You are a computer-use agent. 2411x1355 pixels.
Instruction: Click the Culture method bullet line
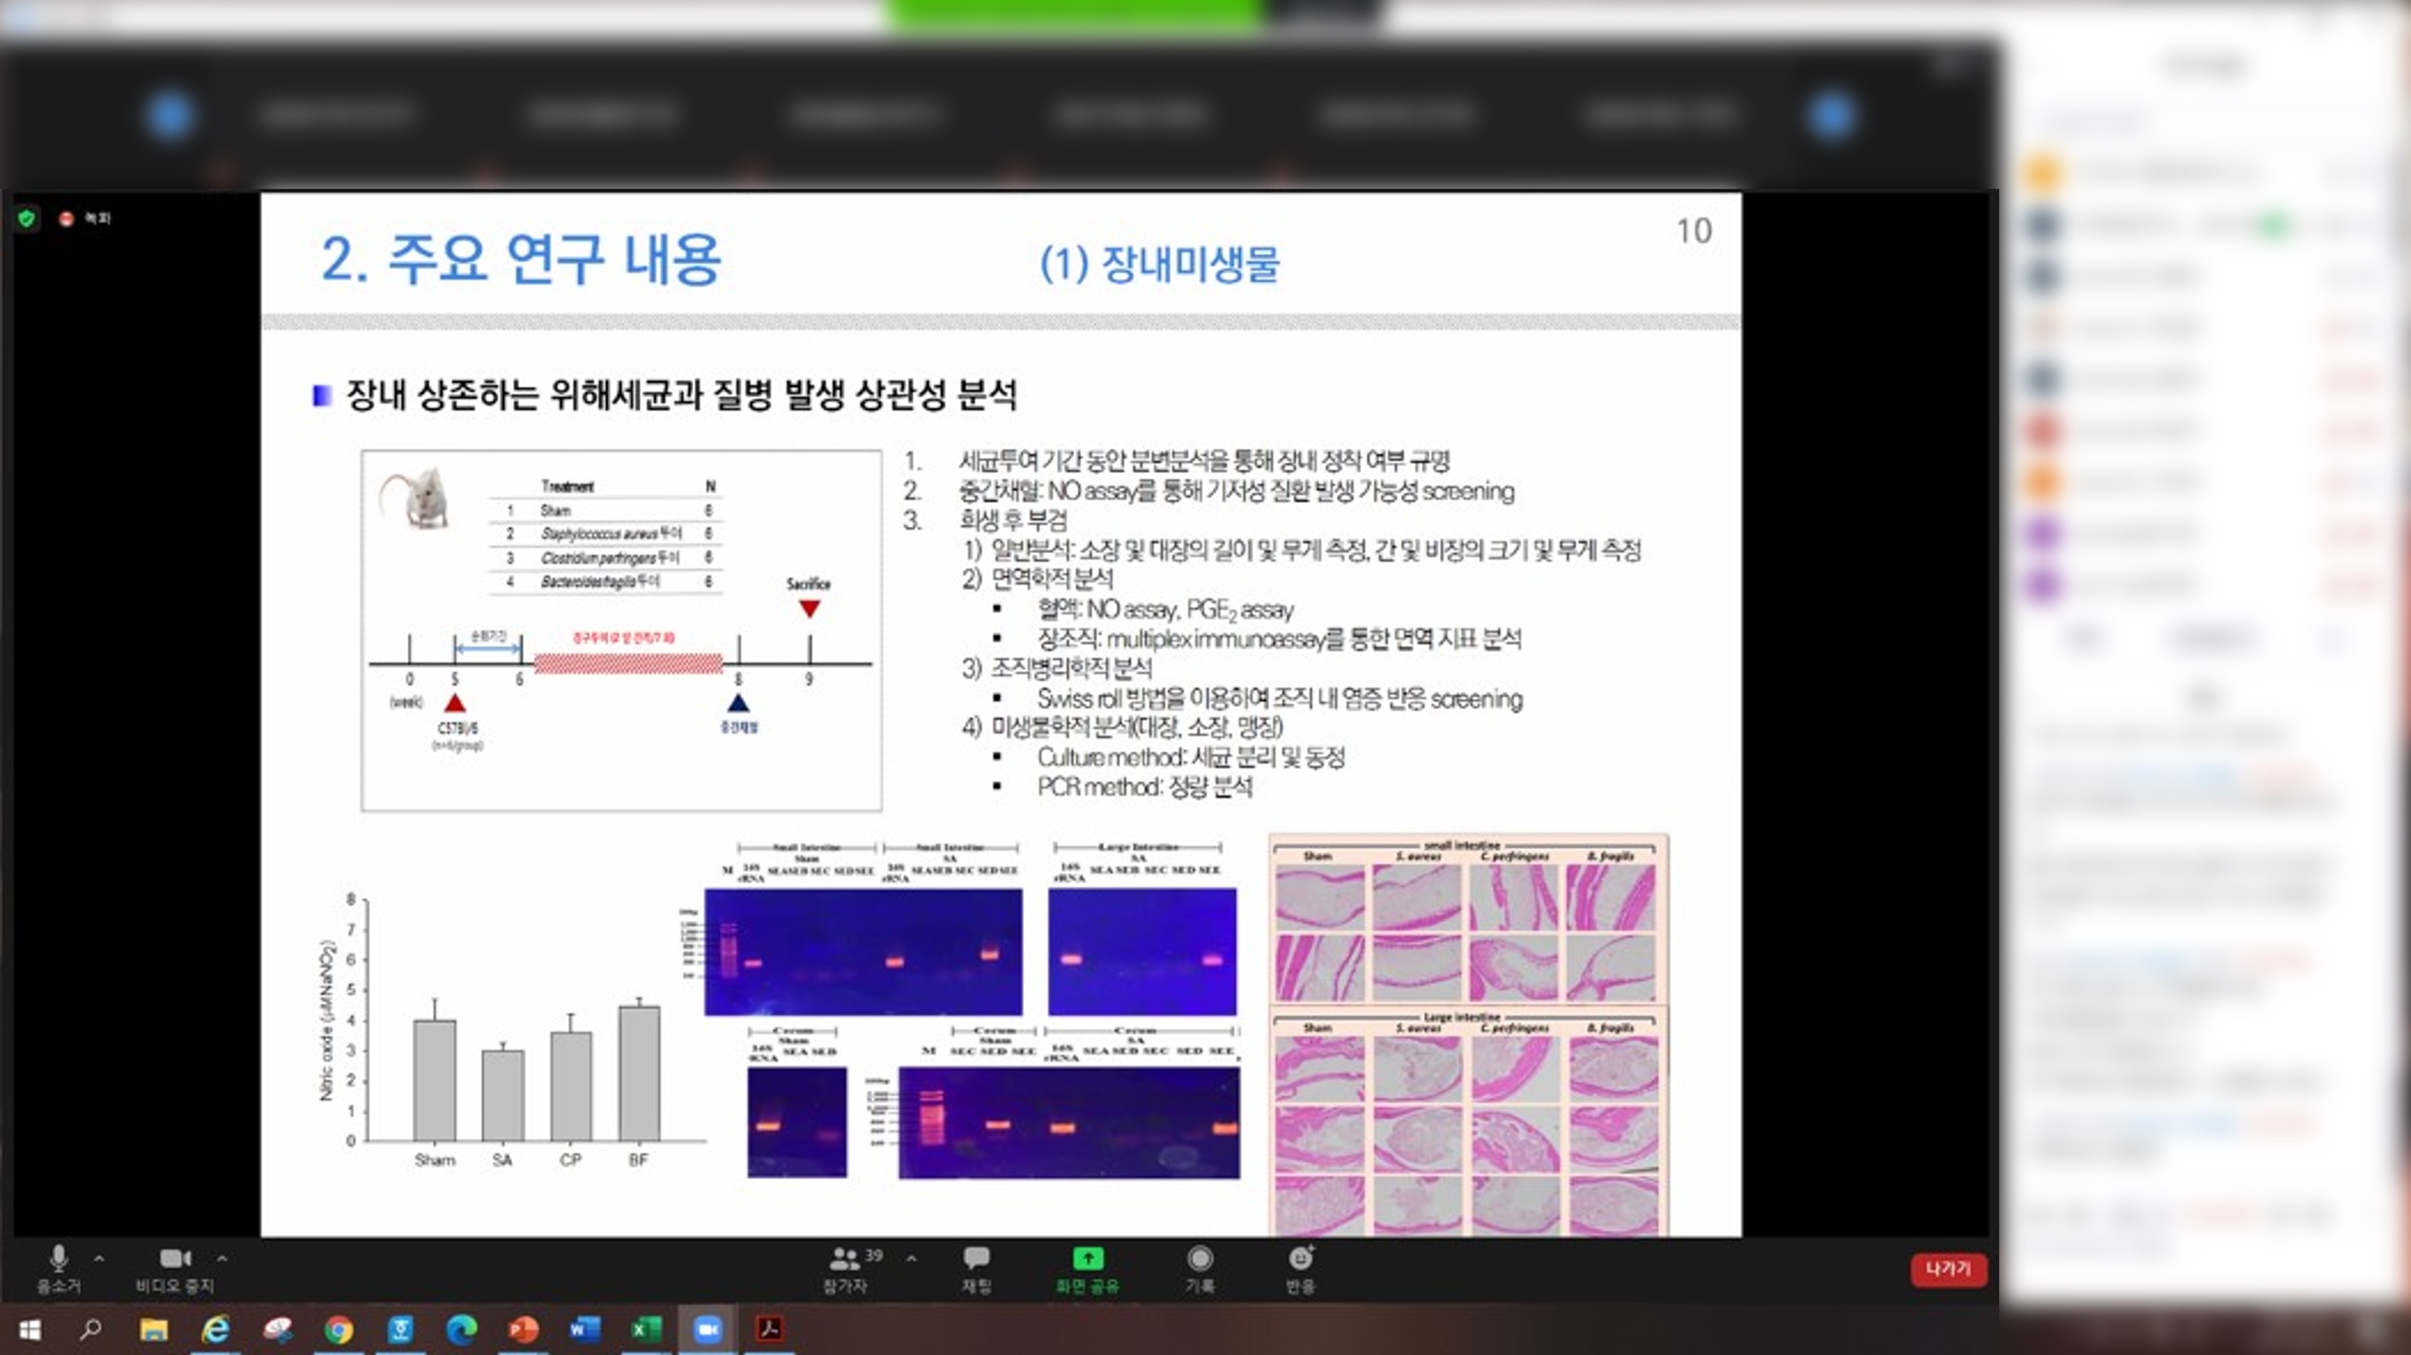pos(1191,758)
